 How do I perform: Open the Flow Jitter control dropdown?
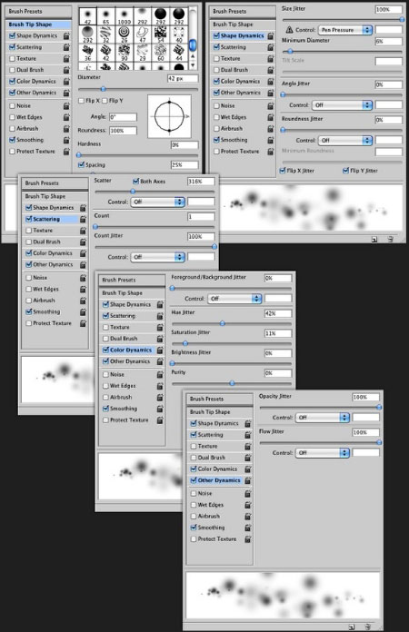[x=323, y=453]
